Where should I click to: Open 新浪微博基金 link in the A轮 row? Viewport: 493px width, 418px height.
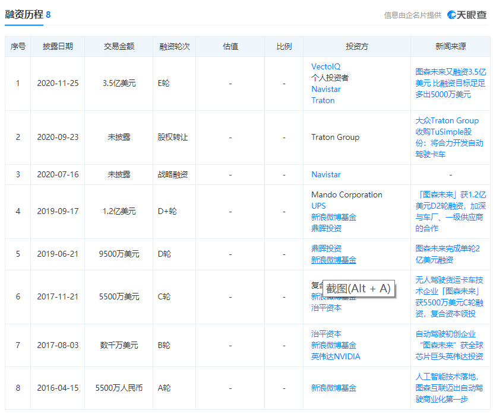[x=334, y=388]
